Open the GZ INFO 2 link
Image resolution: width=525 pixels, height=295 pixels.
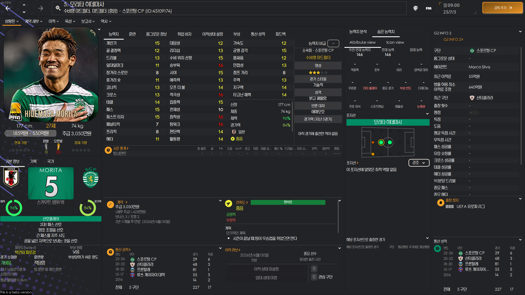coord(453,40)
